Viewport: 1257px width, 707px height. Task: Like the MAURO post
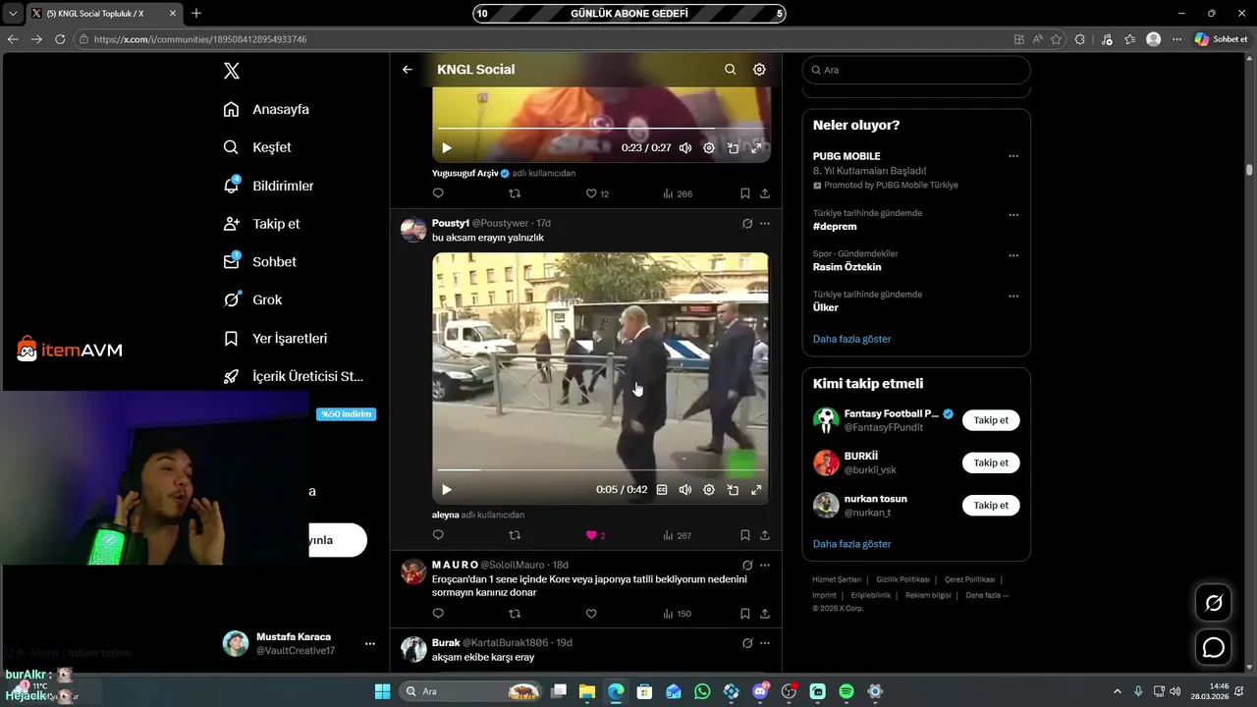point(591,614)
